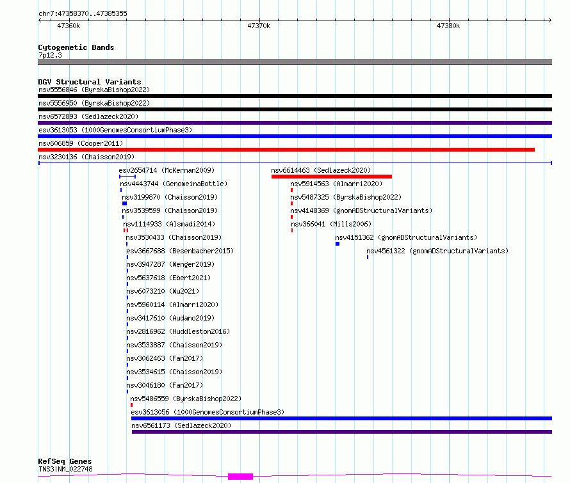Click the esv2654714 blue interval glyph
The width and height of the screenshot is (570, 483).
(127, 177)
